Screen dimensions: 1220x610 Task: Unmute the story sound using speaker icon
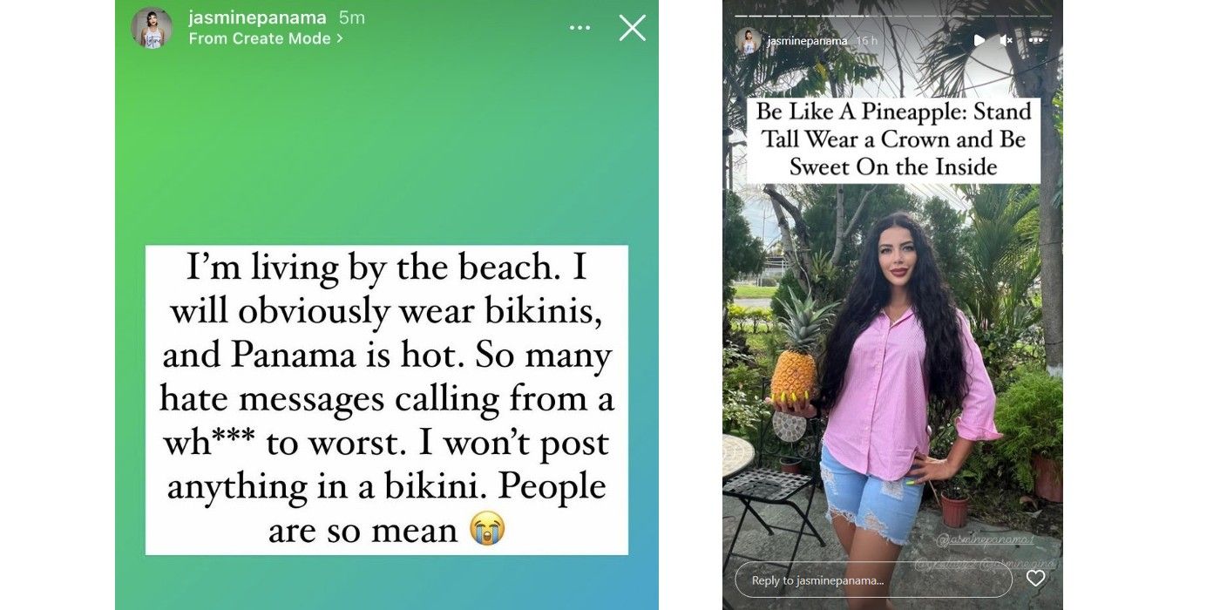1006,40
